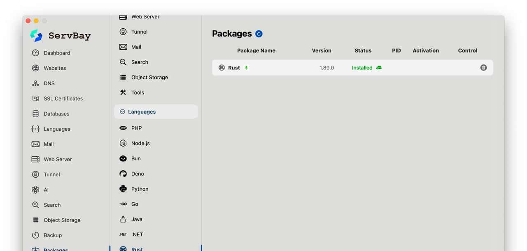Toggle the Installed status icon for Rust

tap(379, 67)
